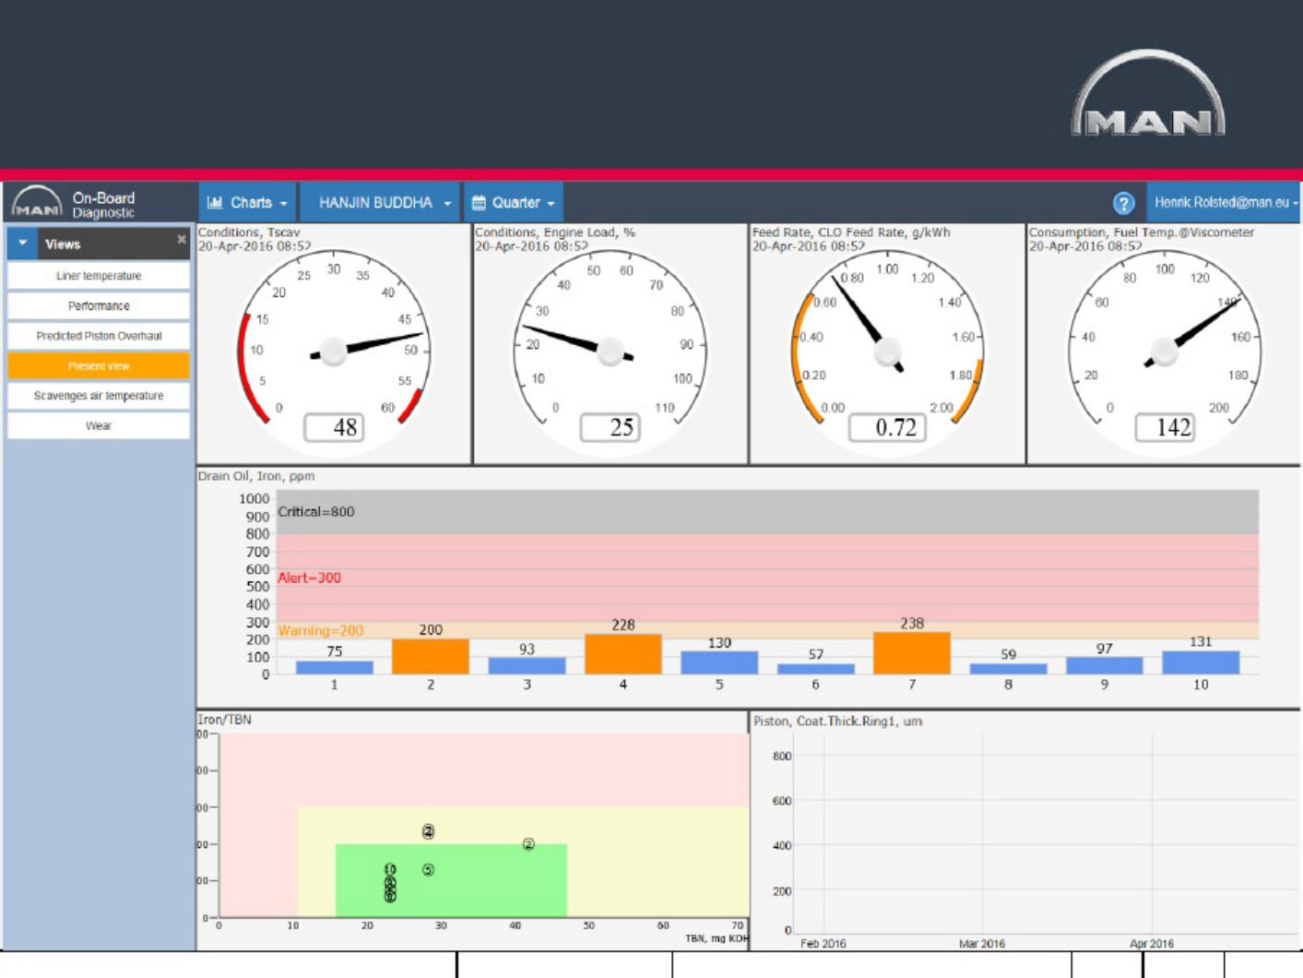Click the Apr 2016 axis label
Screen dimensions: 1303x978
[1152, 944]
